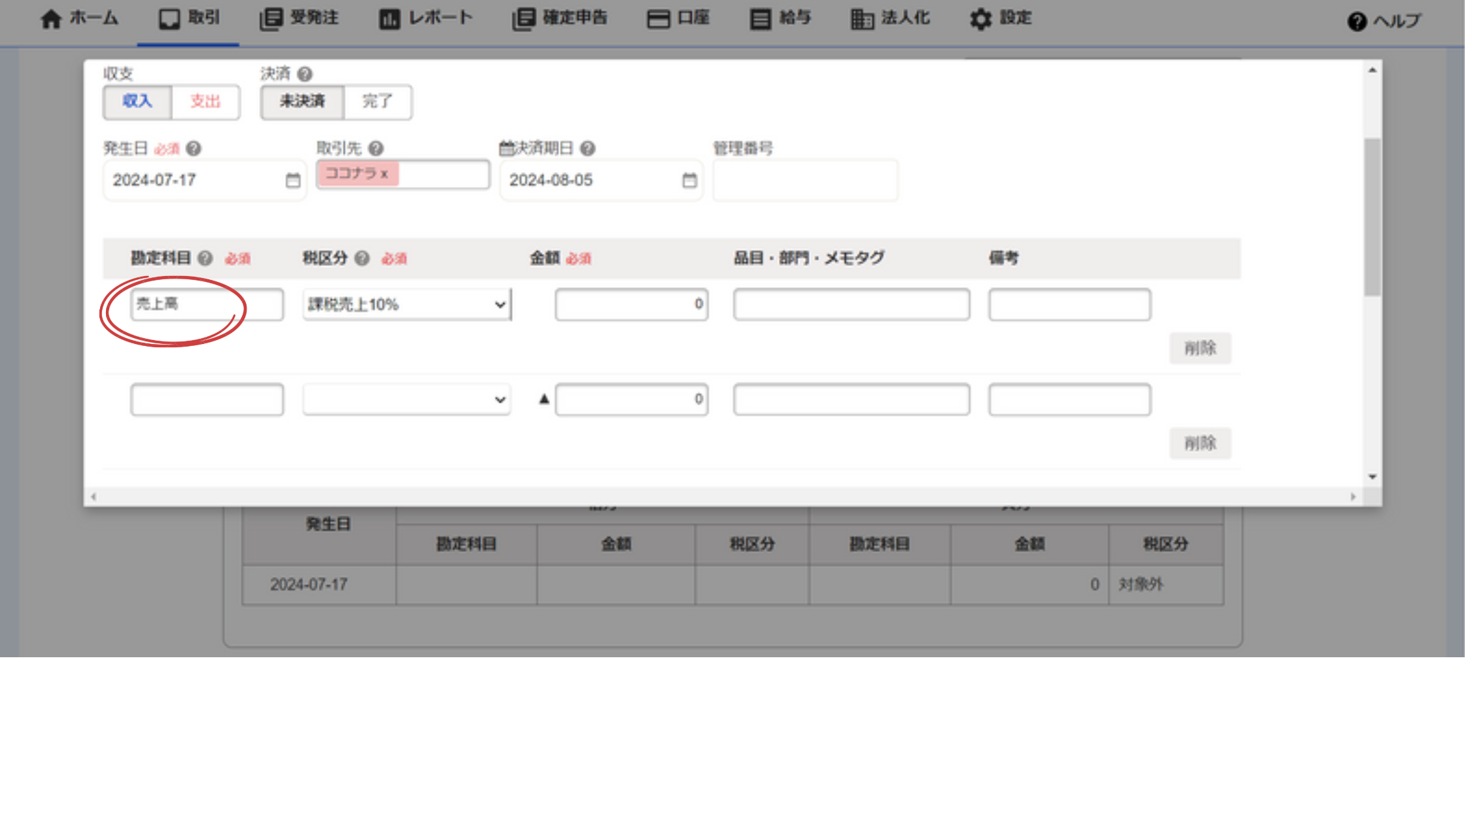Select 収入 for 収支
Image resolution: width=1465 pixels, height=824 pixels.
pyautogui.click(x=137, y=101)
